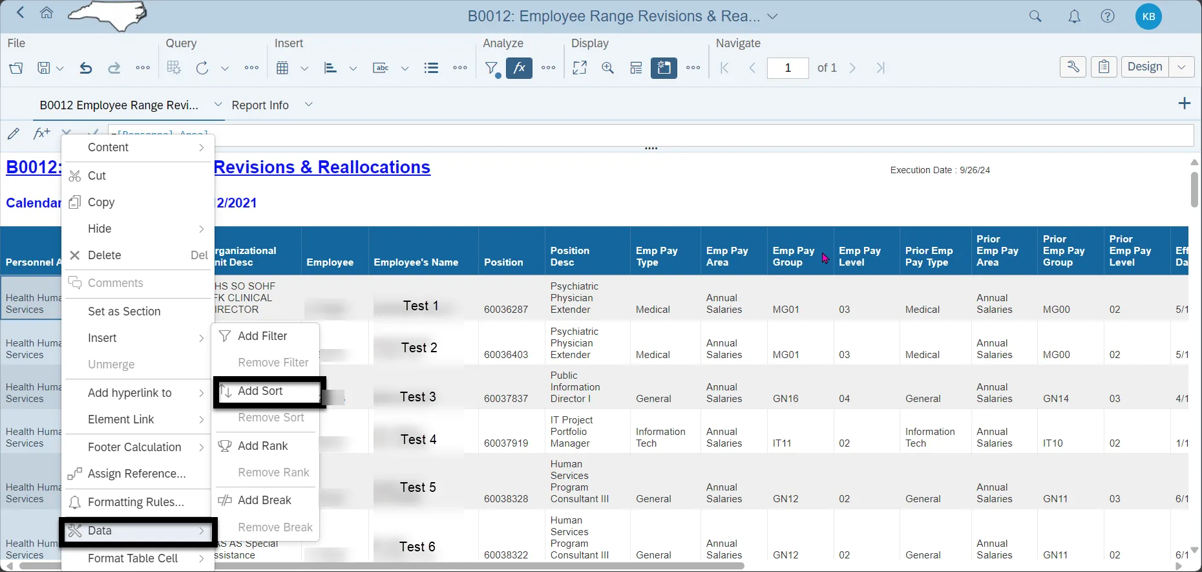Toggle the formula bar fx button
1202x572 pixels.
pos(520,68)
